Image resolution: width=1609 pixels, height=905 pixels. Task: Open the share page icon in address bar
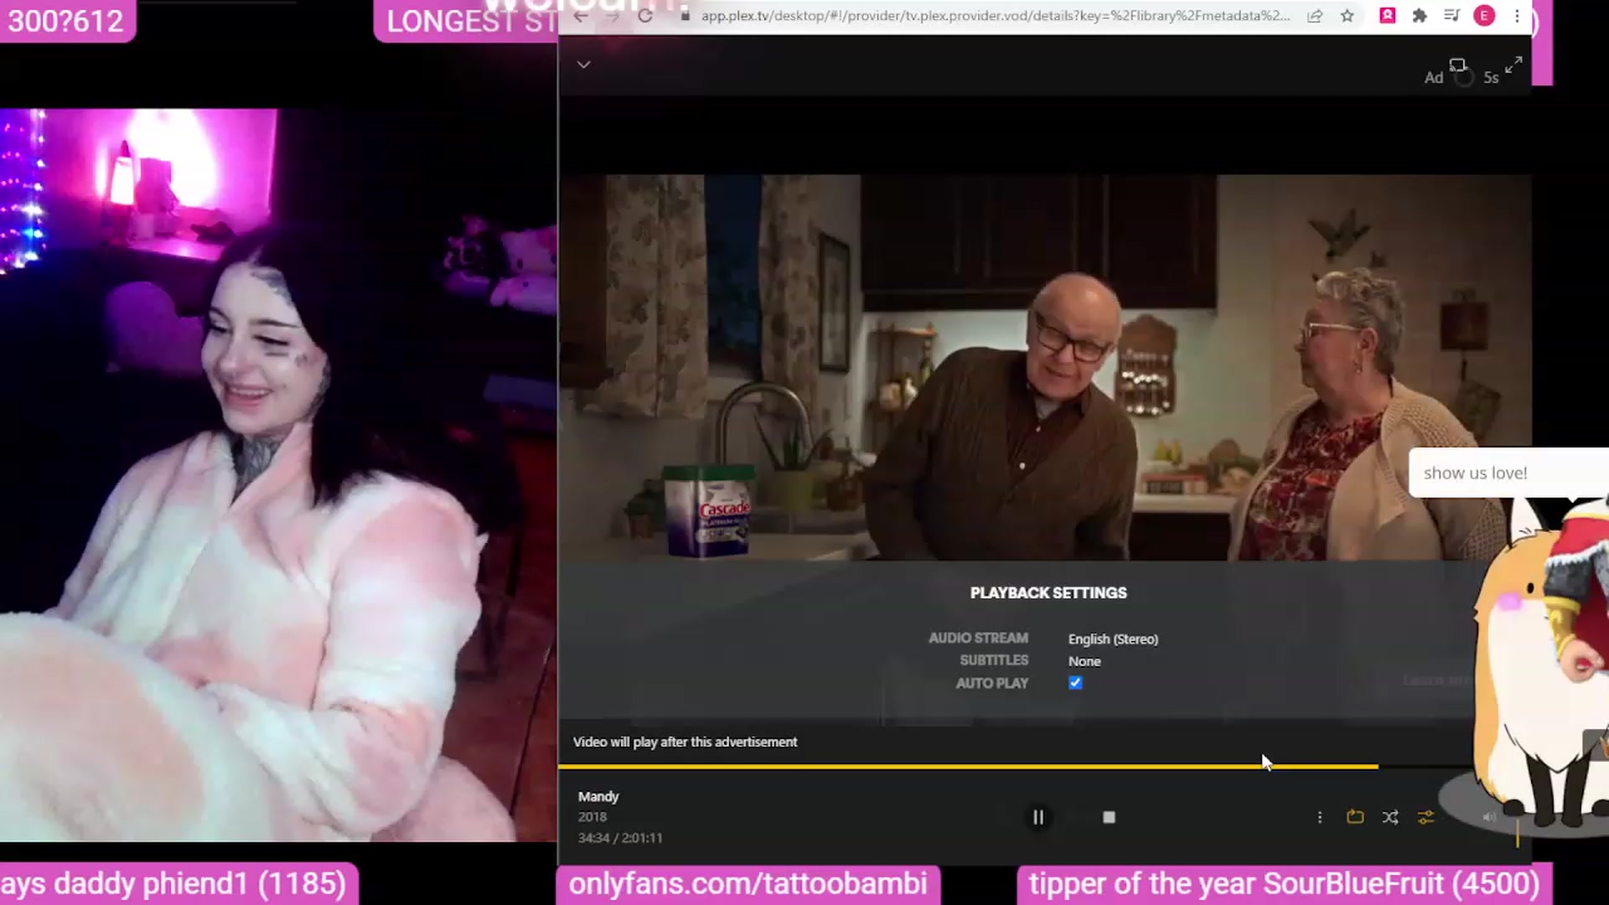[x=1315, y=16]
